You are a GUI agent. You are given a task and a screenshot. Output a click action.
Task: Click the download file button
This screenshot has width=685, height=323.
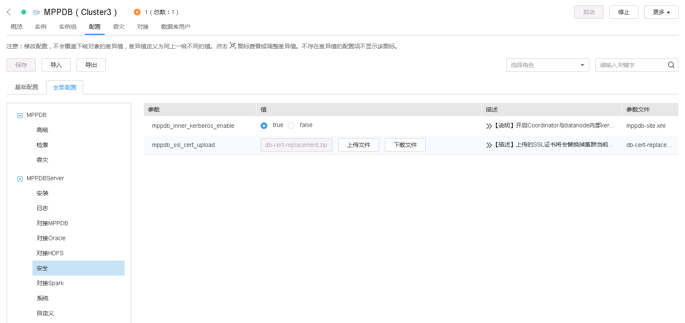405,145
